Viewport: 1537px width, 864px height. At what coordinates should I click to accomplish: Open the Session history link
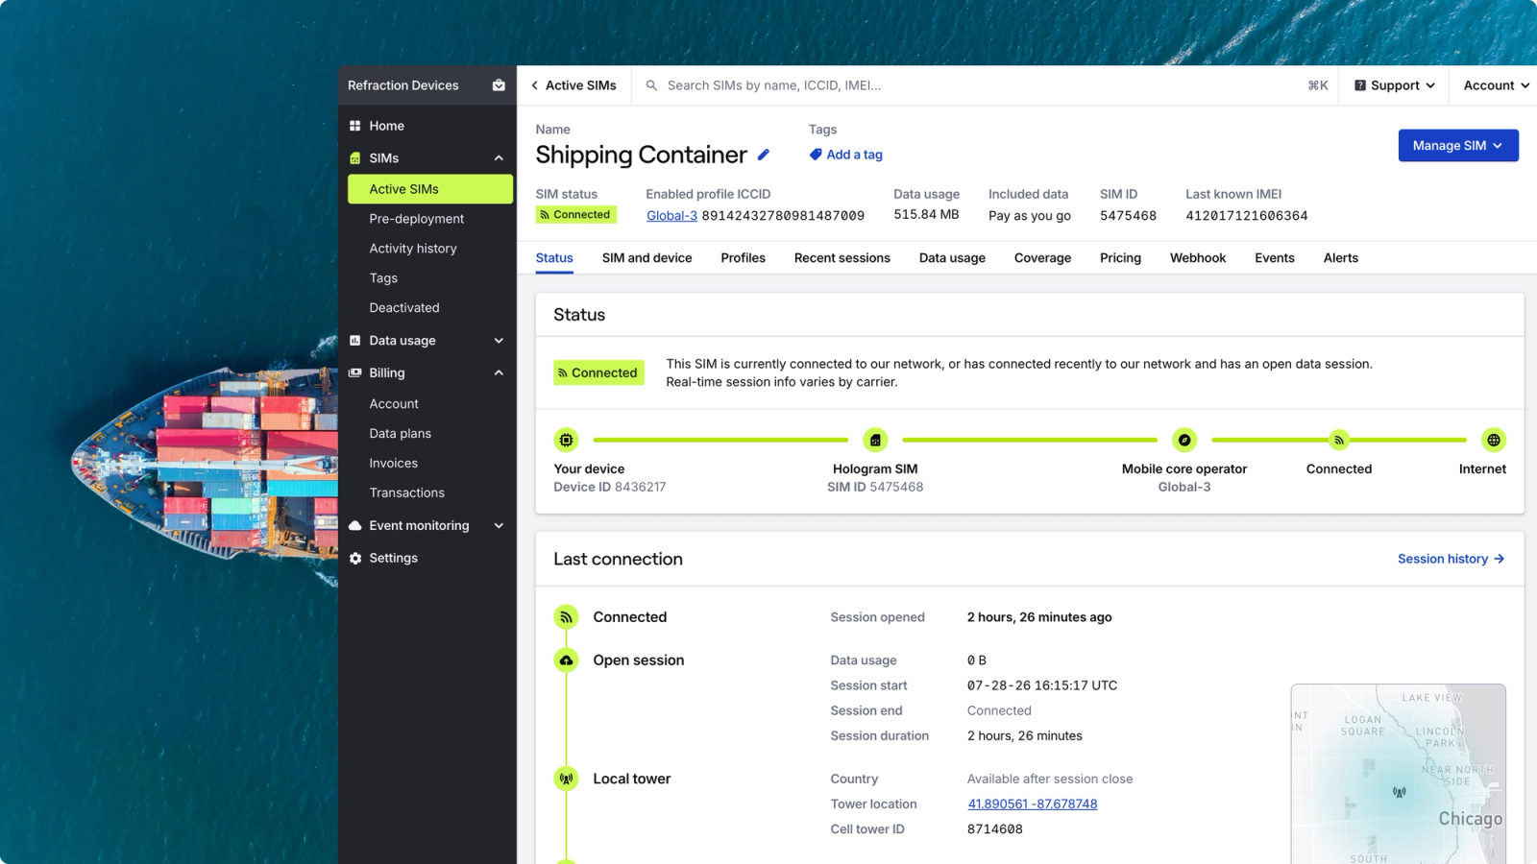[1452, 559]
